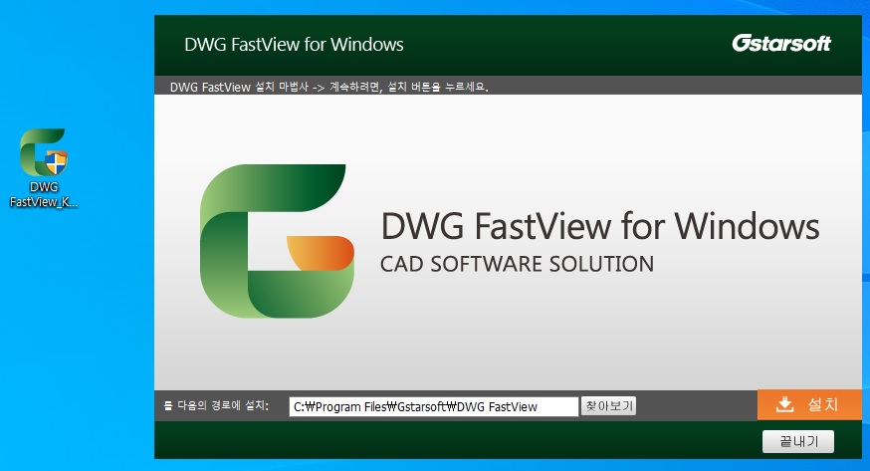Screen dimensions: 870x471
Task: Click the Gstarsoft logo in the header
Action: [781, 43]
